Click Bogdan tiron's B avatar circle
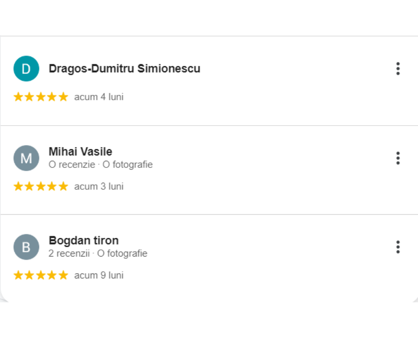 (x=26, y=247)
